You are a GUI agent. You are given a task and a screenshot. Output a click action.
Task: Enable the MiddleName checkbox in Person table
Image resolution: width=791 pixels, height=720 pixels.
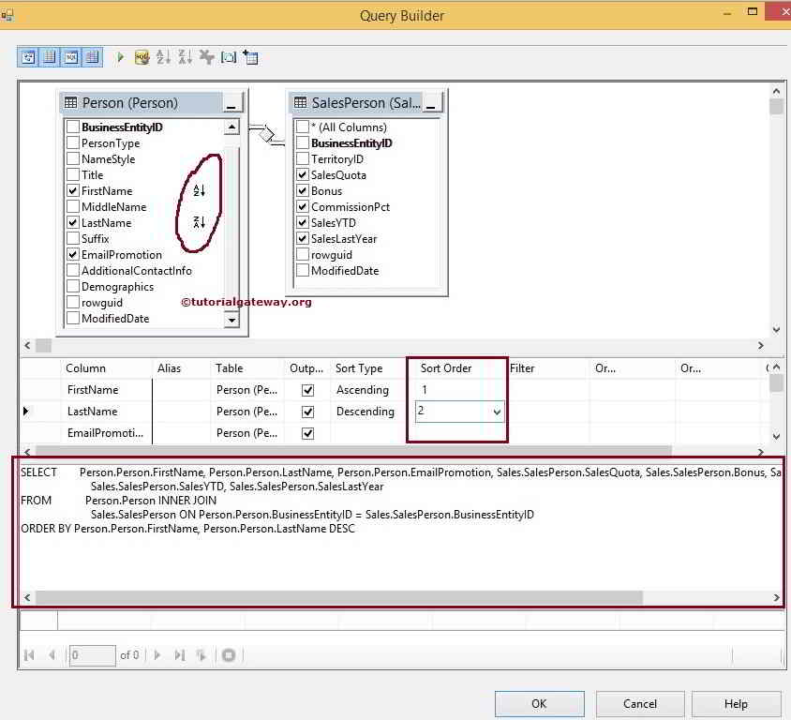(x=72, y=206)
